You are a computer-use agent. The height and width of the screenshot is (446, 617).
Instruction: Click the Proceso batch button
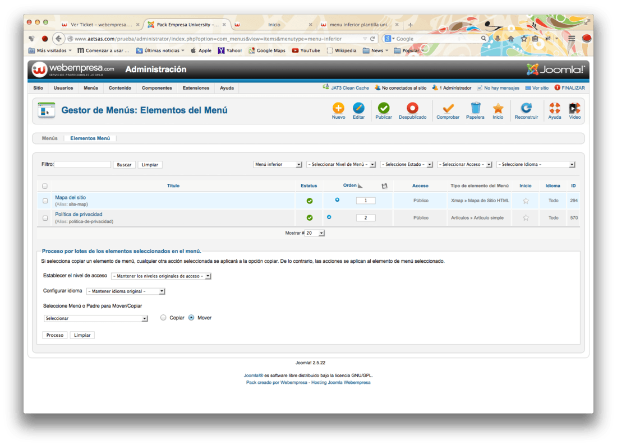coord(55,335)
